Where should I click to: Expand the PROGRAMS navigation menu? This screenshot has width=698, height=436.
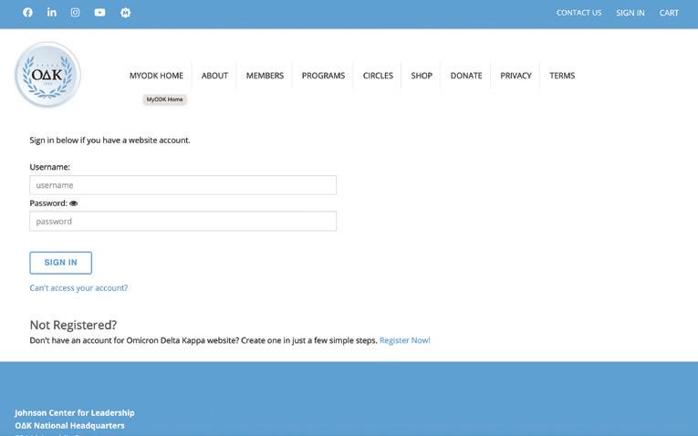tap(323, 76)
